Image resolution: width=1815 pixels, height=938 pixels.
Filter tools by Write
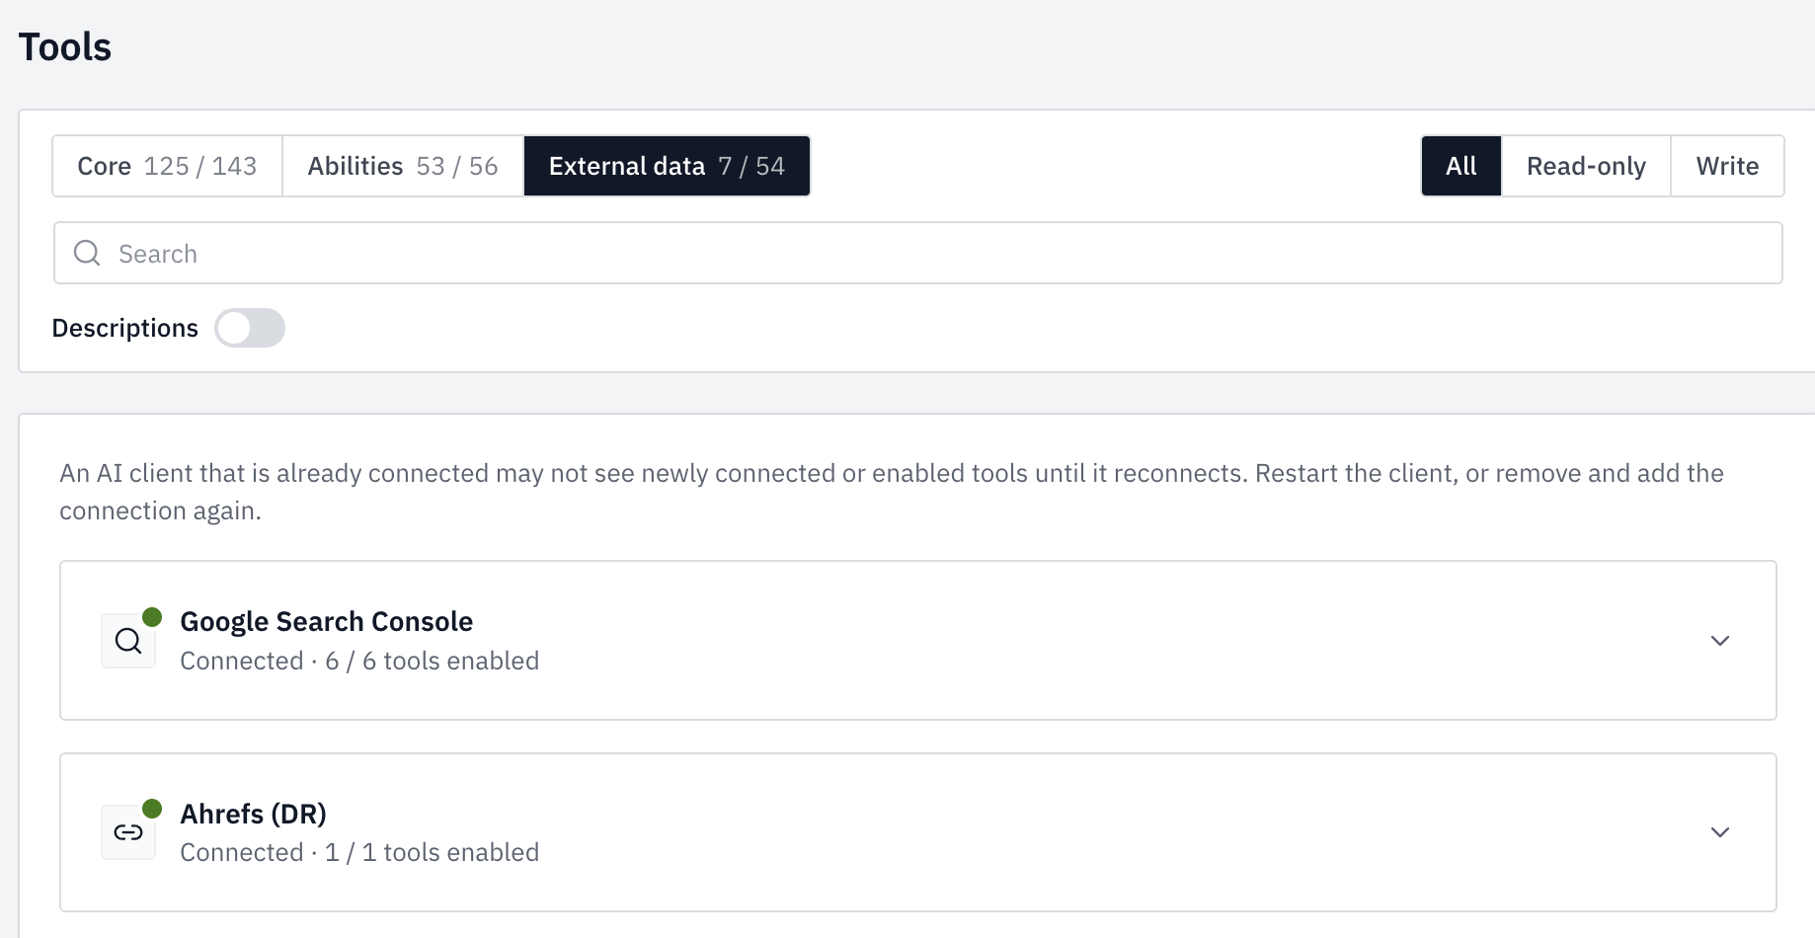click(x=1727, y=166)
